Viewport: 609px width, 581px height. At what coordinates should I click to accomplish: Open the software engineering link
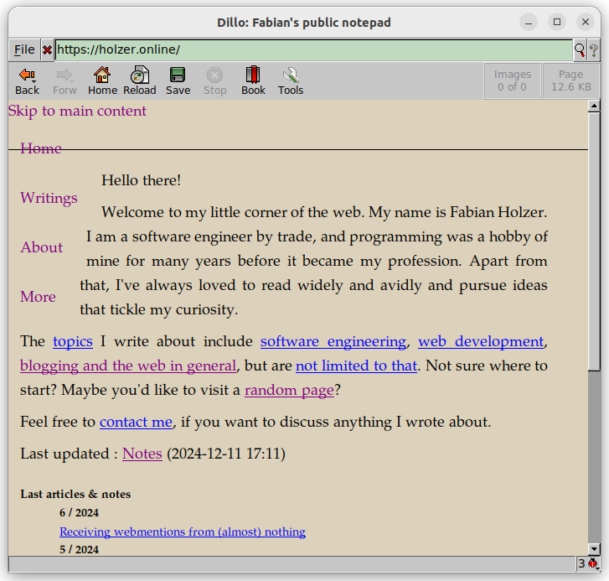click(x=333, y=341)
